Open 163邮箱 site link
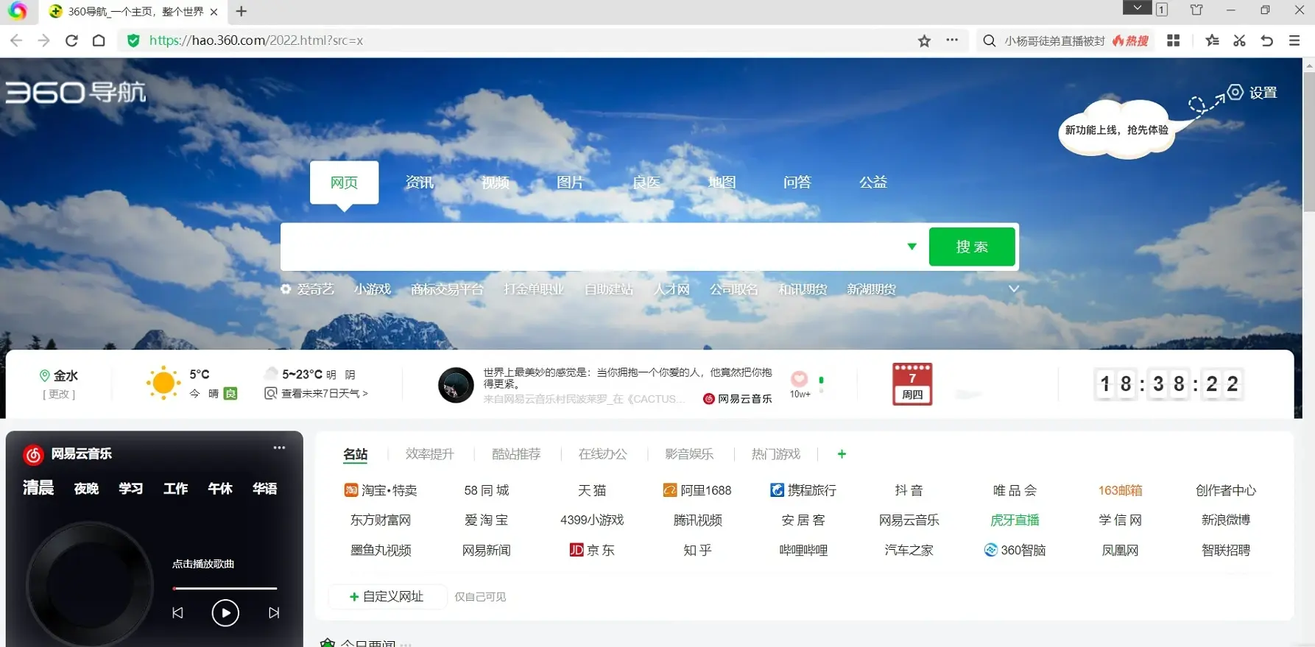Screen dimensions: 1315x647 1120,490
